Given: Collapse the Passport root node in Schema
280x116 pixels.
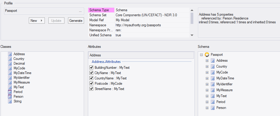Looking at the screenshot, I should tap(201, 55).
